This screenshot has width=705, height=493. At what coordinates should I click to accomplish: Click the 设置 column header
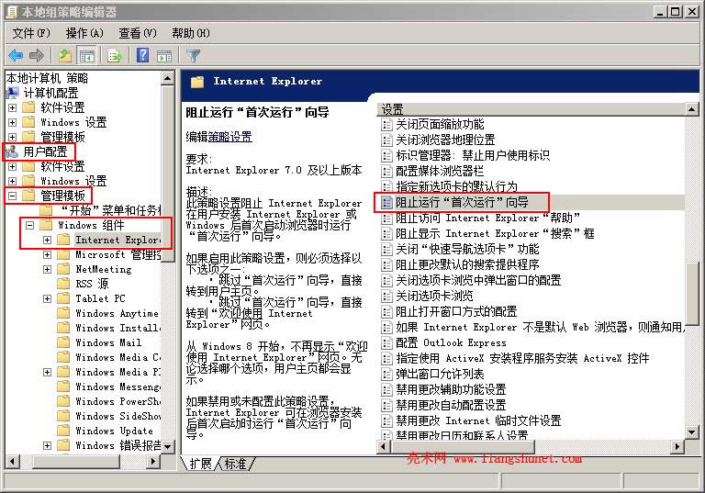(x=531, y=109)
